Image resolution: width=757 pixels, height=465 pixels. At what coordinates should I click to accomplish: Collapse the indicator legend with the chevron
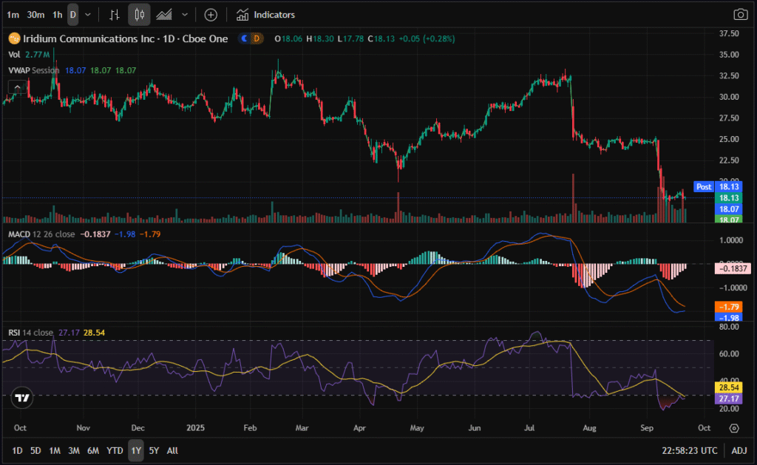pyautogui.click(x=15, y=86)
